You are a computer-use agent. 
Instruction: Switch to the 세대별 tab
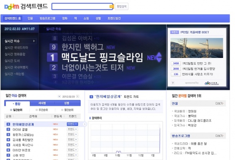tap(42, 103)
